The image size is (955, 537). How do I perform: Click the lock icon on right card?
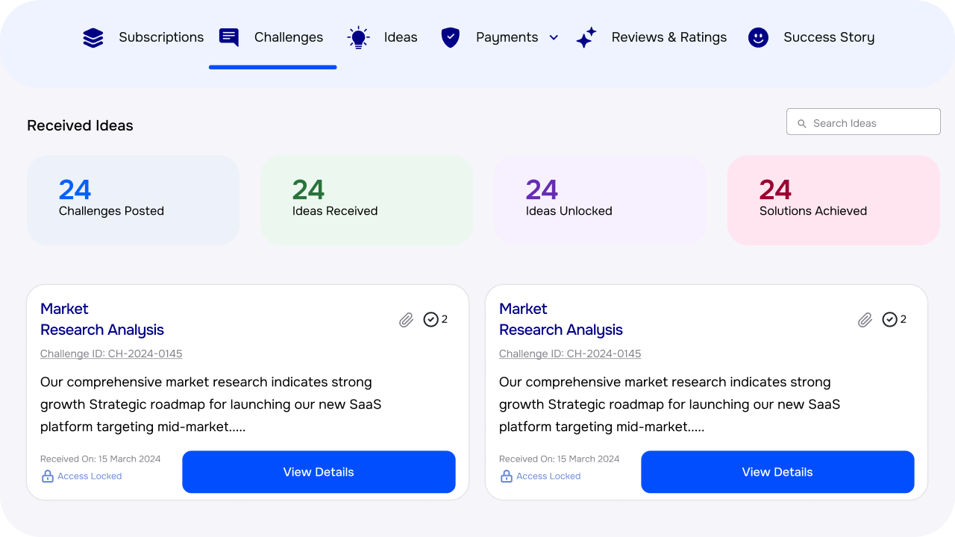(x=507, y=476)
